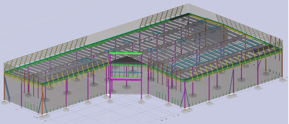Select the footing beneath front-right corner column
Viewport: 289px width, 124px height.
click(186, 111)
